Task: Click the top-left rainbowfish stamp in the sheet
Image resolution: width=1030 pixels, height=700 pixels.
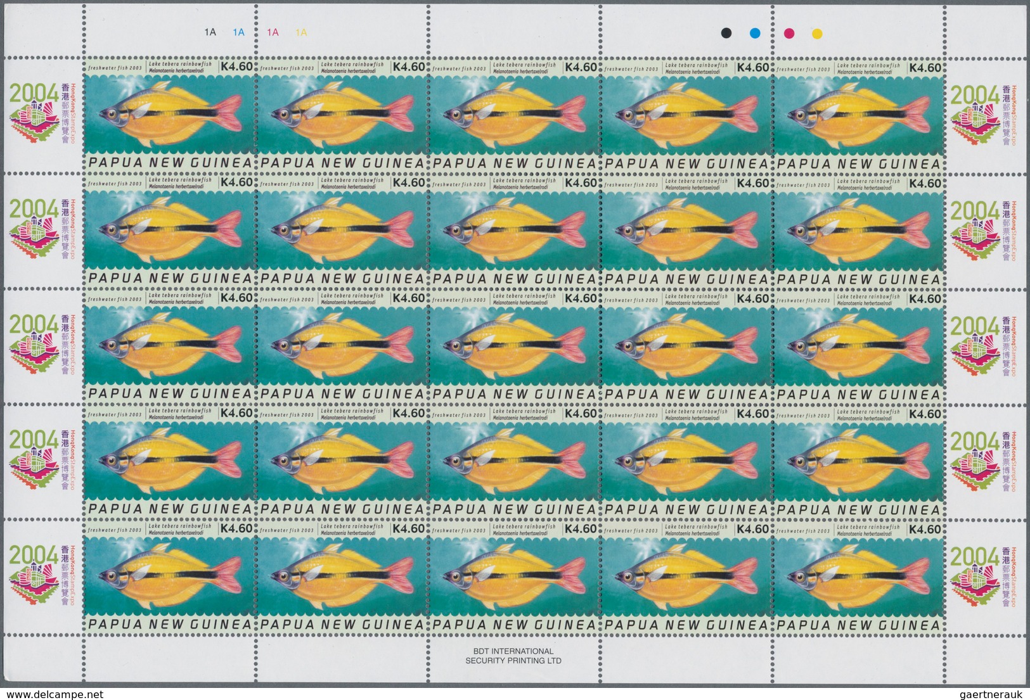Action: tap(169, 115)
